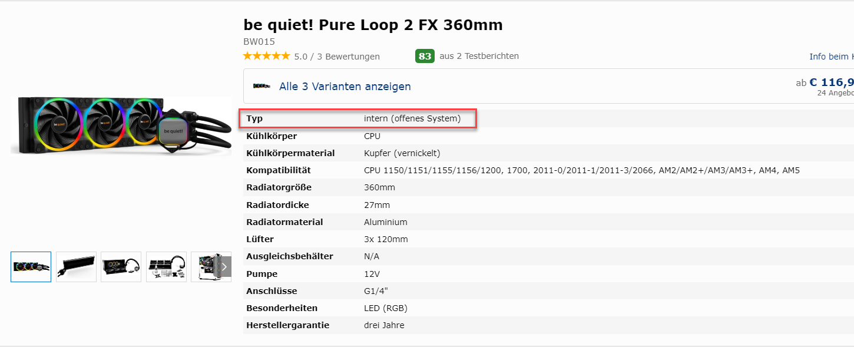
Task: Click the five-star rating icons
Action: tap(267, 56)
